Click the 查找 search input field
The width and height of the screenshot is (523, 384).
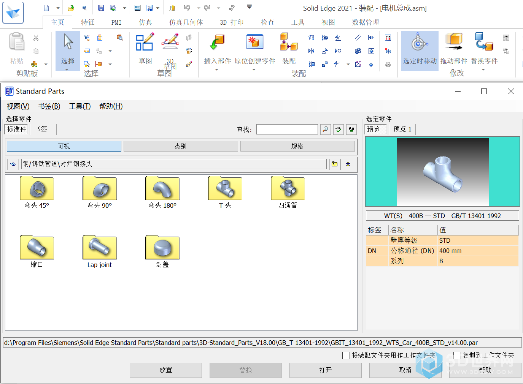point(287,130)
